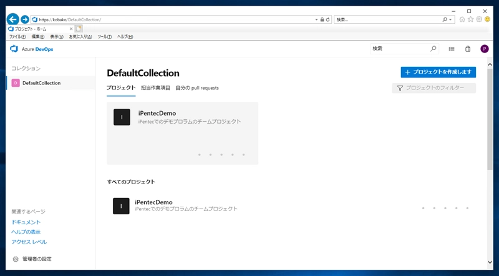This screenshot has height=276, width=499.
Task: Open iPentecDemo in すべてのプロジェクト list
Action: [153, 202]
